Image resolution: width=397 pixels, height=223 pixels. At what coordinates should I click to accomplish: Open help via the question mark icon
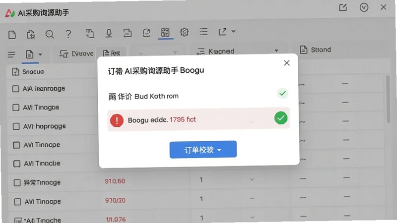68,34
